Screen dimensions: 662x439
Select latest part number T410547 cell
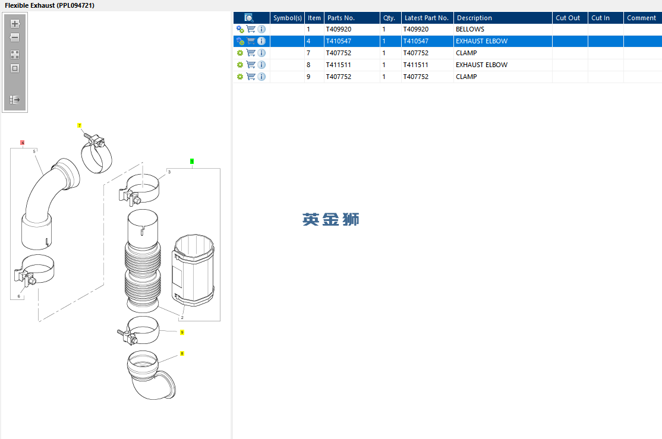pos(427,41)
